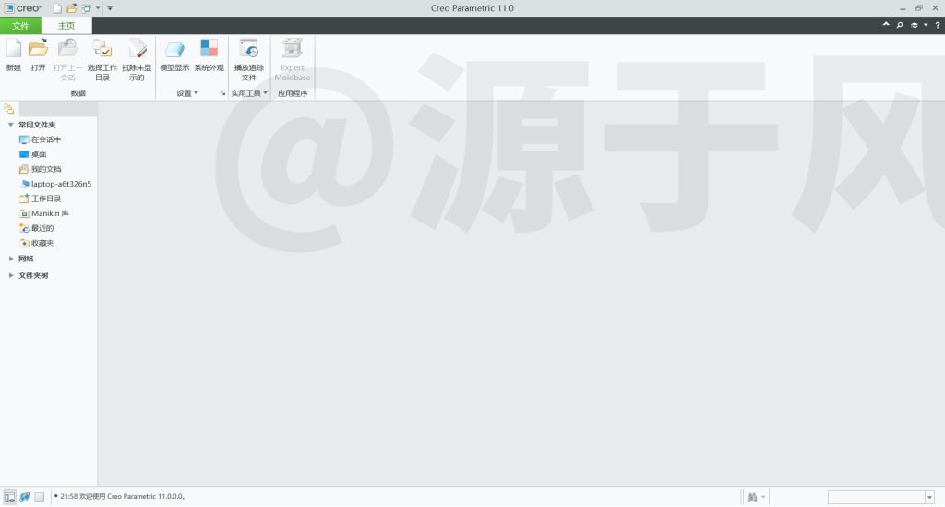This screenshot has height=507, width=945.
Task: Click the 打开 (Open) folder icon in ribbon
Action: click(38, 48)
